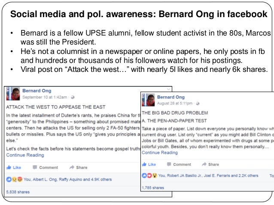Share the Big Bad Drug Problem post

[210, 164]
